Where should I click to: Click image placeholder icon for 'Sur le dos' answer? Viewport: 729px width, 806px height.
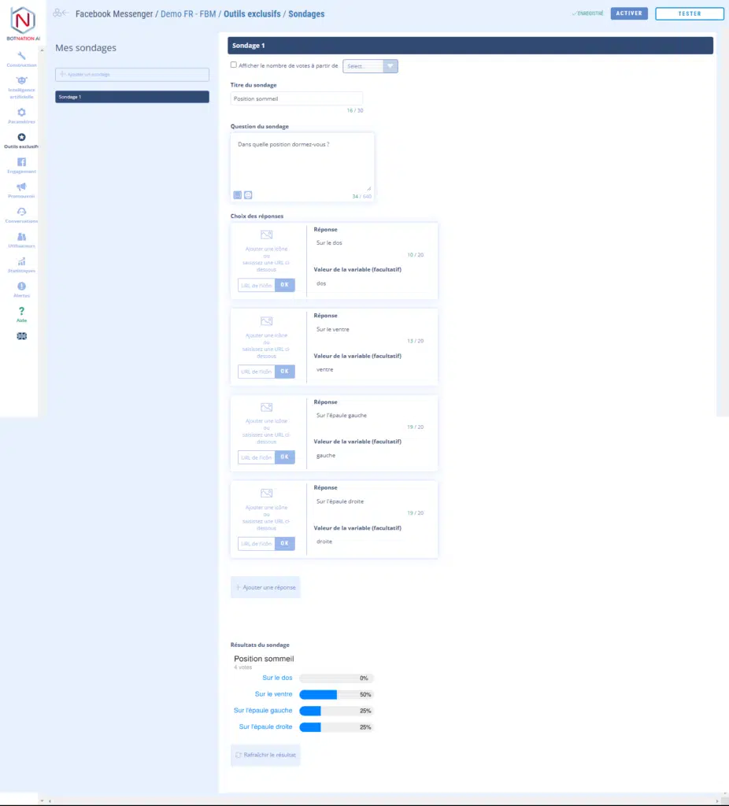pyautogui.click(x=266, y=235)
